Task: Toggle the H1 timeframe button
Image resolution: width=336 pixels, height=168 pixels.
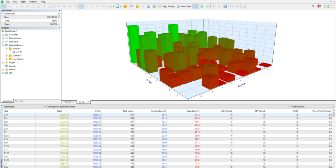Action: [81, 6]
